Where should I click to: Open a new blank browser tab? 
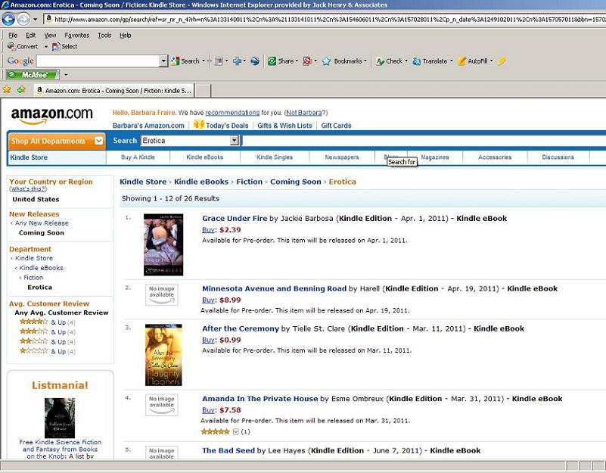point(203,91)
